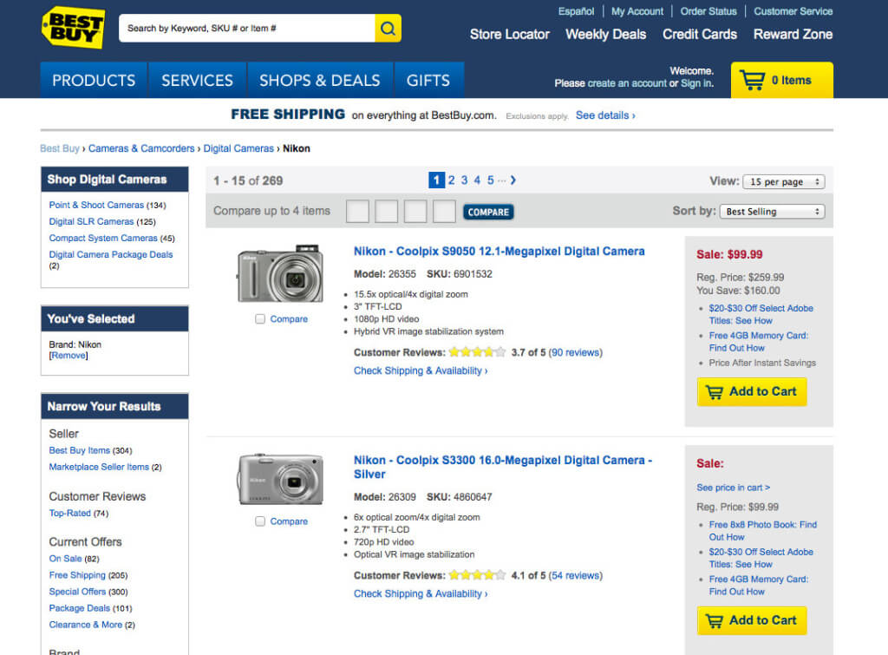Check Compare box for Coolpix S9050
This screenshot has height=655, width=888.
[260, 319]
